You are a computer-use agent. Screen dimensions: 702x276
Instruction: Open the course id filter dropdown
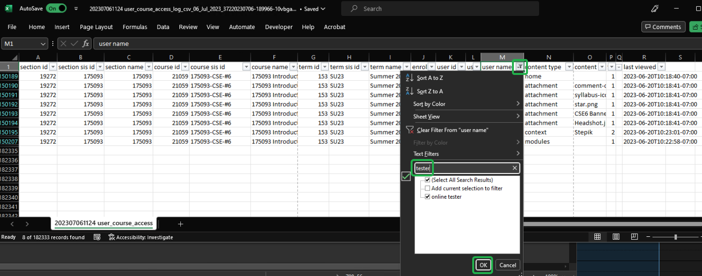(x=185, y=67)
